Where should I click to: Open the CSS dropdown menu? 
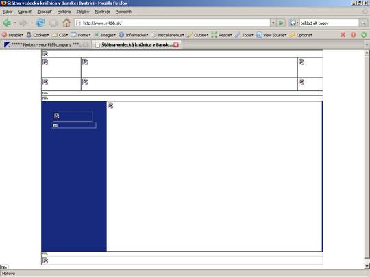60,35
